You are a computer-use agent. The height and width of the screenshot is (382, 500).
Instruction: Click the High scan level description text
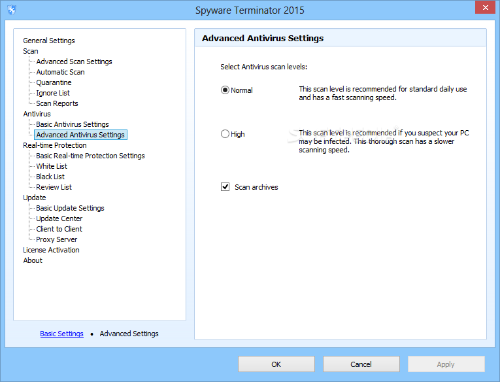(x=384, y=141)
